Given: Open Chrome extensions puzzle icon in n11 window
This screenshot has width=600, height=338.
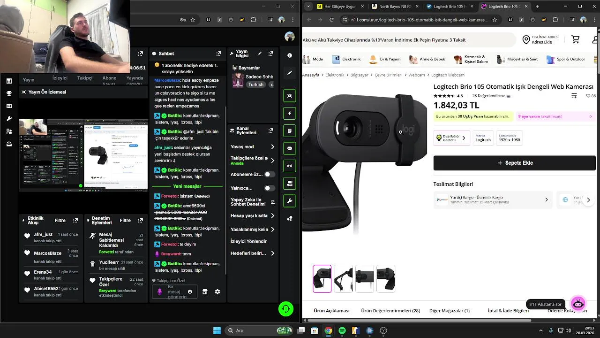Looking at the screenshot, I should [x=555, y=20].
